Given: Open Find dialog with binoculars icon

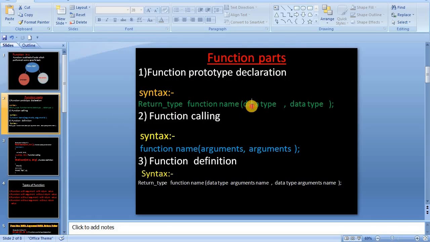Looking at the screenshot, I should 398,7.
